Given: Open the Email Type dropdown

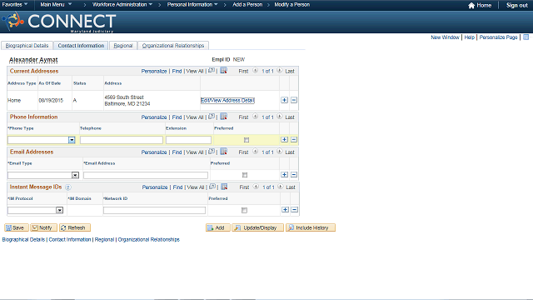Looking at the screenshot, I should click(75, 175).
